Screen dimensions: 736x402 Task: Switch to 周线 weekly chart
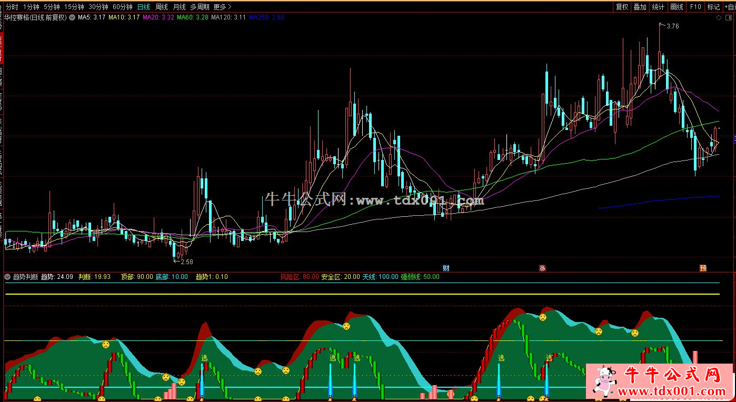tap(161, 7)
